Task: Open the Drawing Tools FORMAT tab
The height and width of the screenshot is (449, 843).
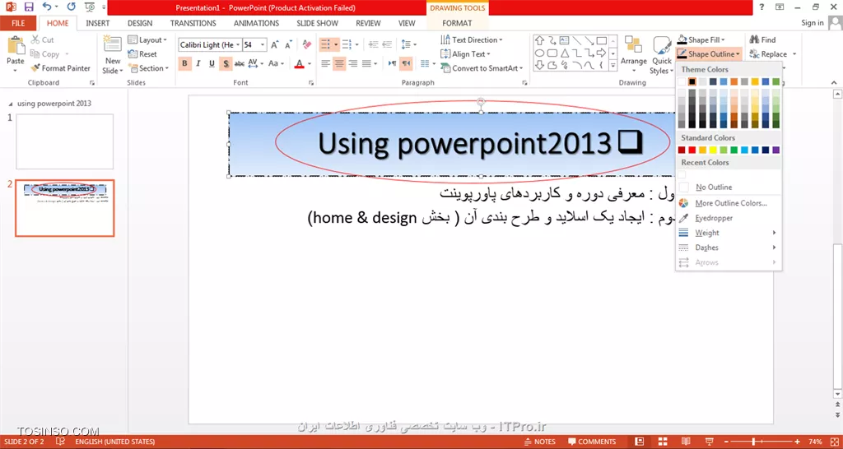Action: pos(457,23)
